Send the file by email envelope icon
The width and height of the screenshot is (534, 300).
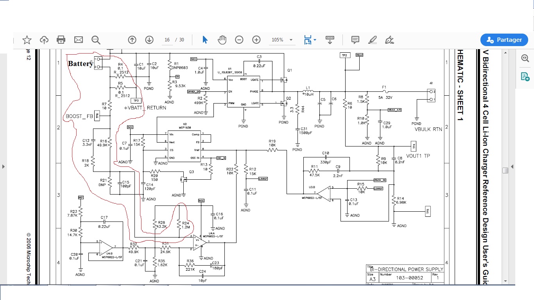pos(79,40)
